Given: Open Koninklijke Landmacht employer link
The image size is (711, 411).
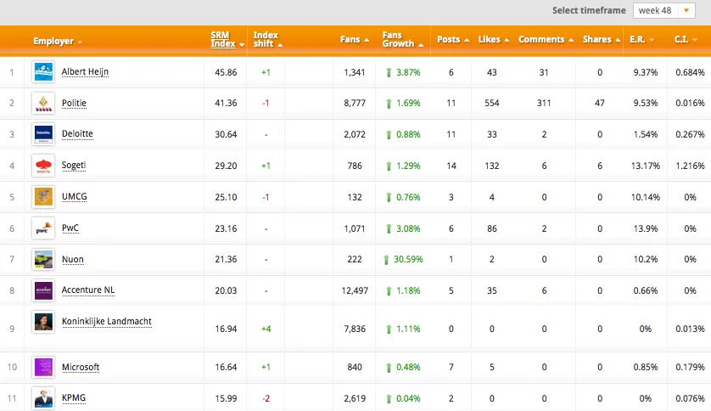Looking at the screenshot, I should point(107,321).
